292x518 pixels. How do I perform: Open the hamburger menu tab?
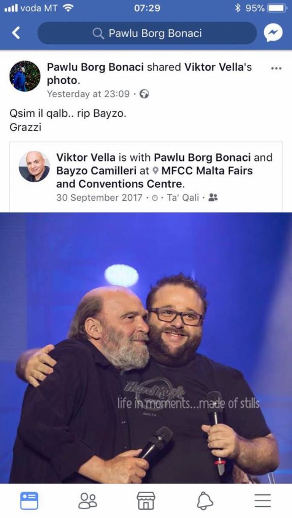pos(263,501)
